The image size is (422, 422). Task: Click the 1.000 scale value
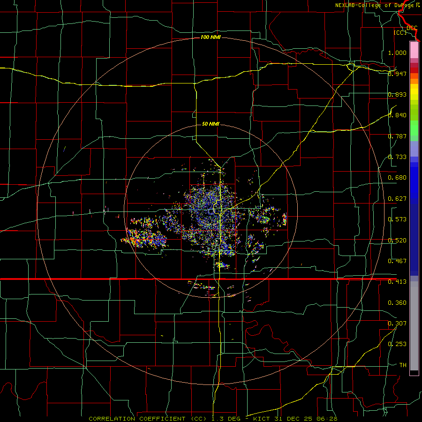pos(397,53)
